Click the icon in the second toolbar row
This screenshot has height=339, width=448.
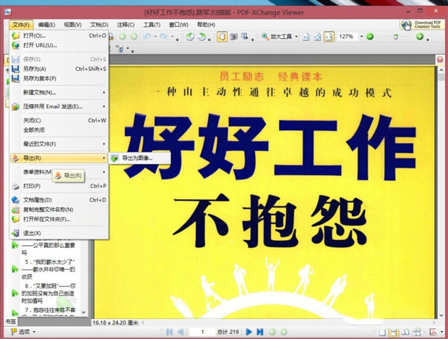click(121, 49)
